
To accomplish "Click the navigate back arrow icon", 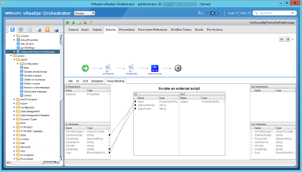I will pos(212,13).
